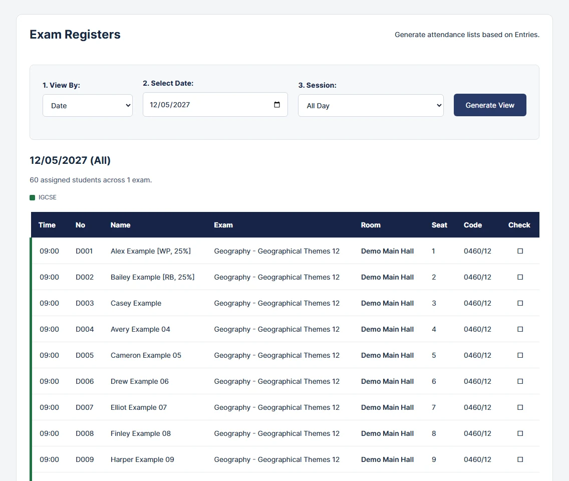Click the 60 assigned students summary text
Image resolution: width=569 pixels, height=481 pixels.
[91, 180]
